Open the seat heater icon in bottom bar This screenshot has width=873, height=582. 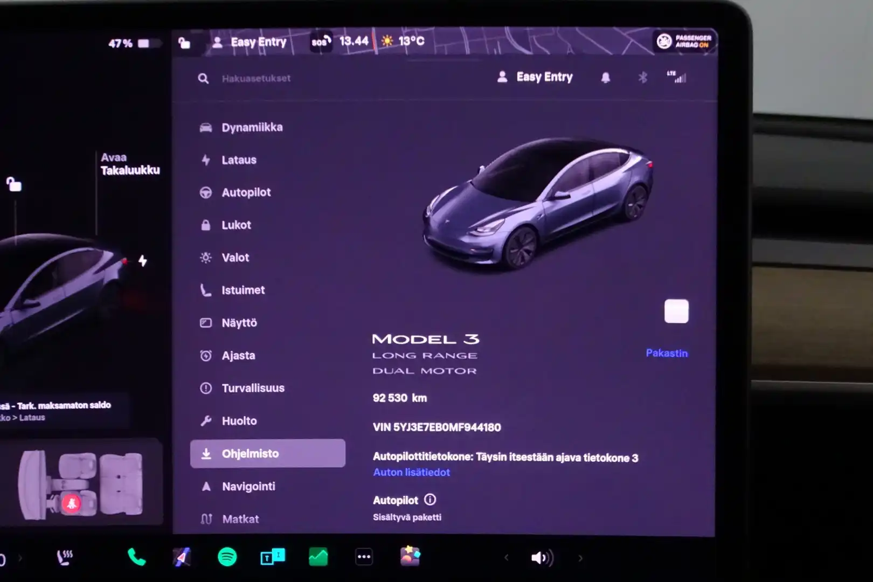[x=65, y=557]
